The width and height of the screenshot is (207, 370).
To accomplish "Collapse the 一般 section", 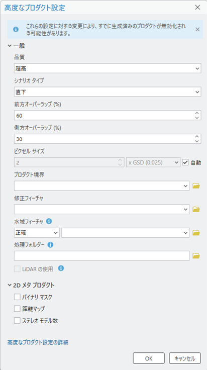I will click(10, 46).
